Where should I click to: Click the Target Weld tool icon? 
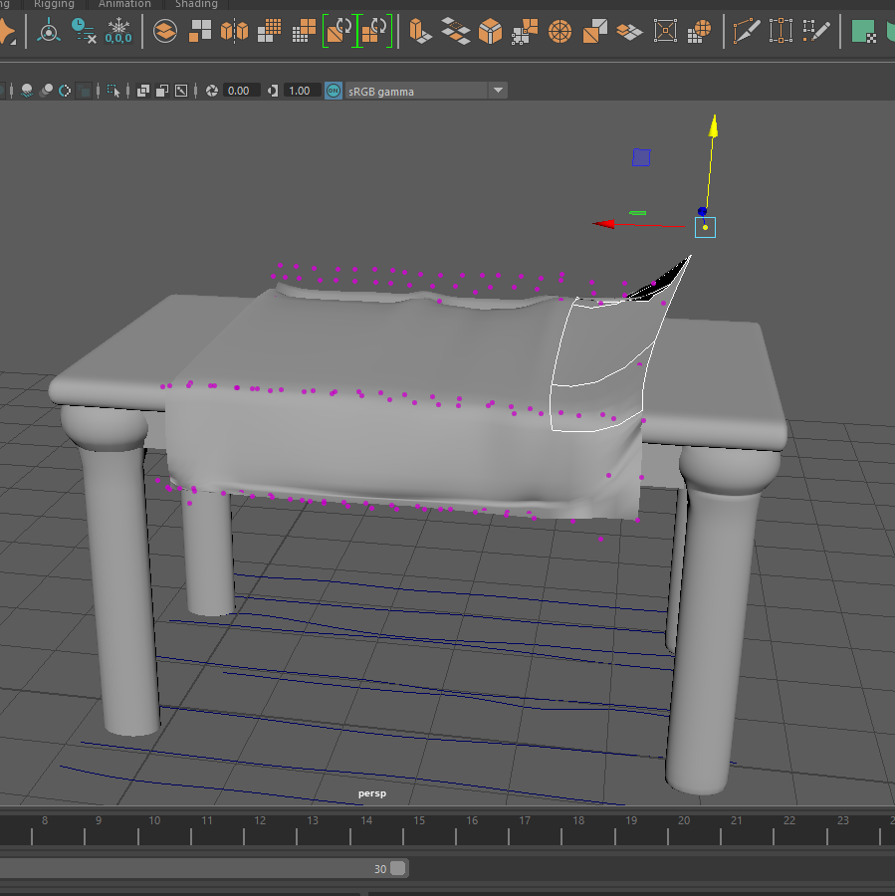point(780,31)
